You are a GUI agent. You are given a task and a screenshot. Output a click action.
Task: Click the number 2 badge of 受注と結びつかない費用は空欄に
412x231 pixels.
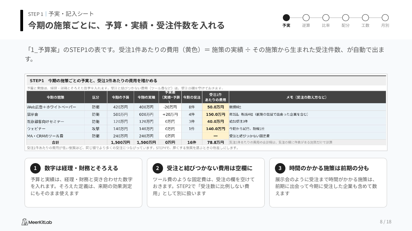(157, 168)
